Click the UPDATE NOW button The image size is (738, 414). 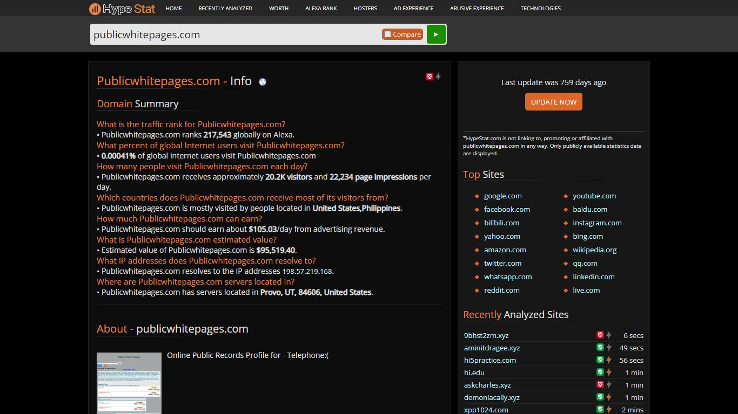(554, 102)
